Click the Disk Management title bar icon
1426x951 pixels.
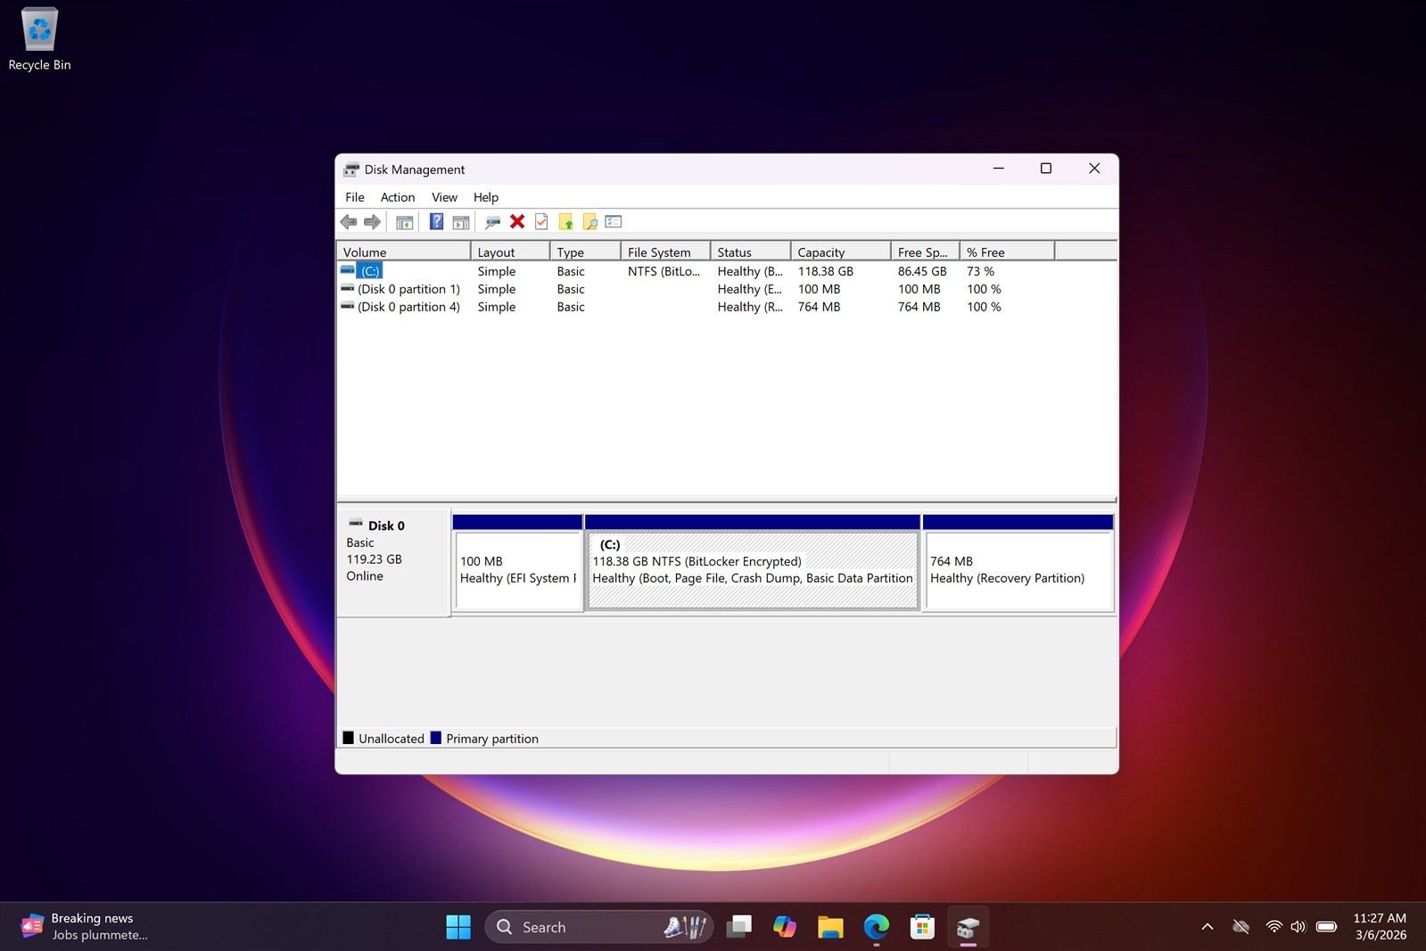pyautogui.click(x=351, y=170)
